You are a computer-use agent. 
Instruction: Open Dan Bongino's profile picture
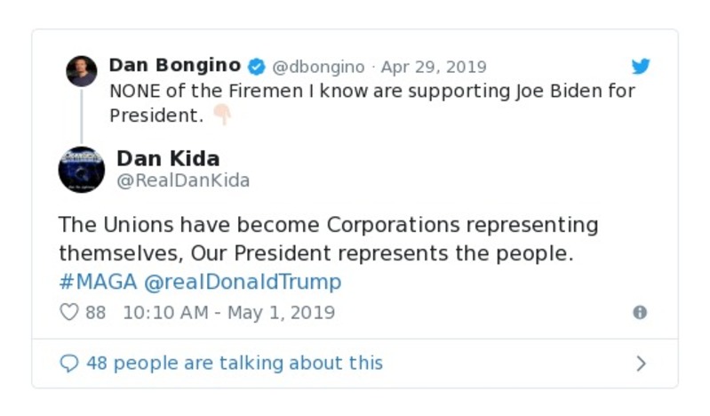click(x=82, y=70)
